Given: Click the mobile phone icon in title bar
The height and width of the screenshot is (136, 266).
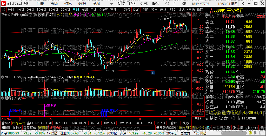Looking at the screenshot, I should point(175,4).
